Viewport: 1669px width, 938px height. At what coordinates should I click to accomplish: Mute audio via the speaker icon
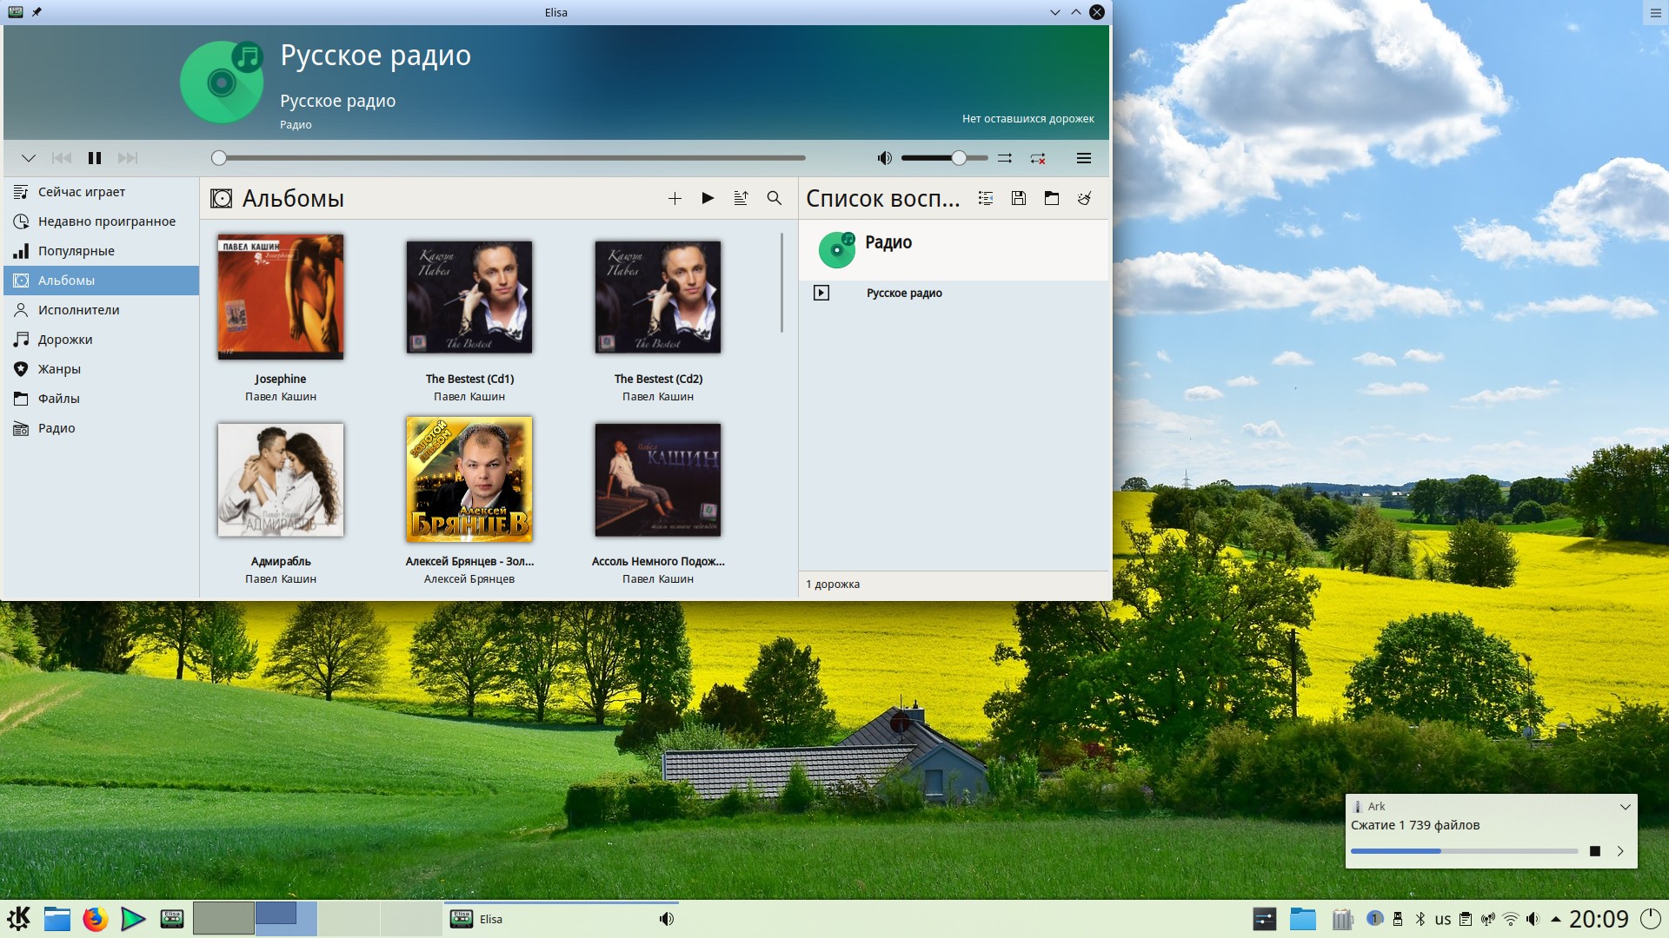pyautogui.click(x=884, y=158)
